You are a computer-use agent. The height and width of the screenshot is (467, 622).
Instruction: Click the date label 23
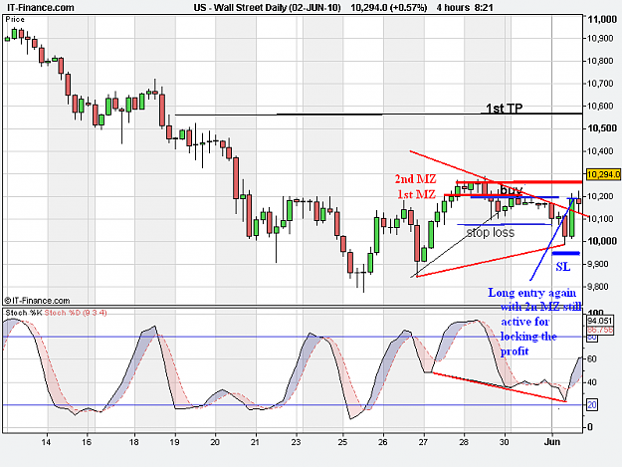click(x=296, y=442)
